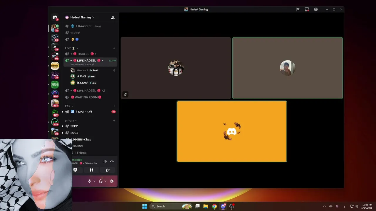This screenshot has width=376, height=211.
Task: Click the help question mark icon
Action: [x=316, y=9]
